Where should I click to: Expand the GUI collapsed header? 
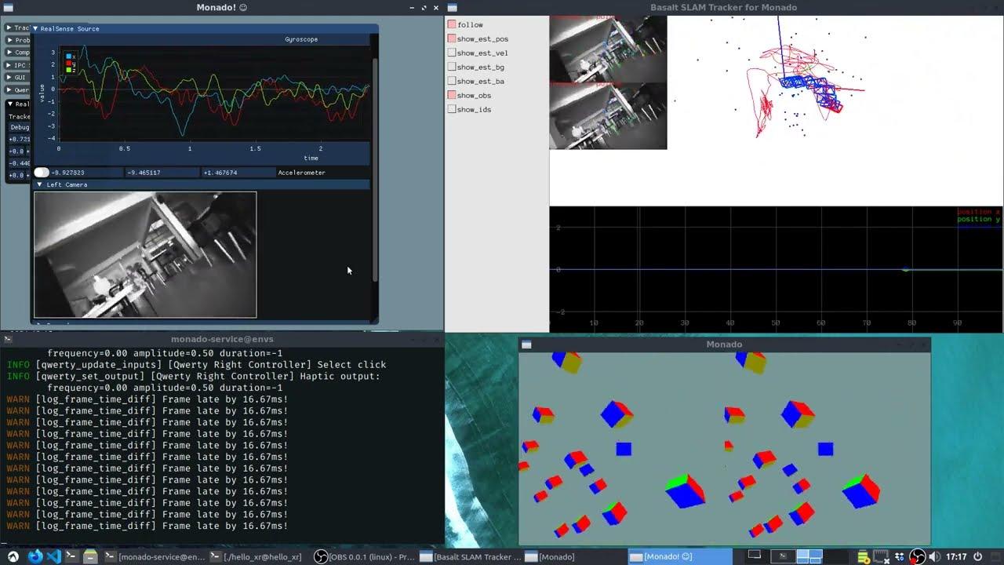(x=19, y=78)
